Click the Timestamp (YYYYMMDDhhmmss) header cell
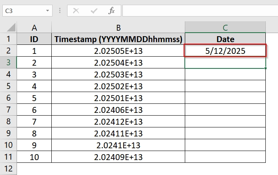278x175 pixels. point(118,39)
